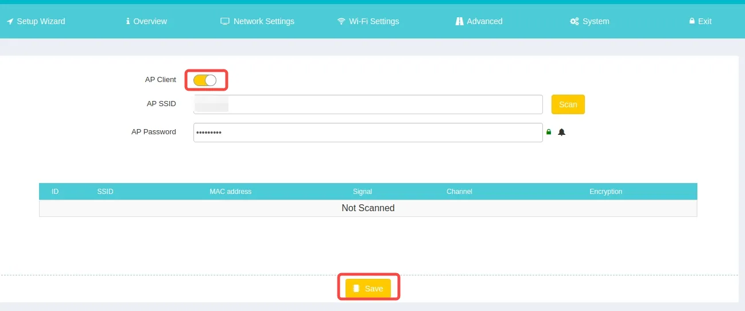Save the AP client settings
Viewport: 745px width, 311px height.
coord(368,289)
